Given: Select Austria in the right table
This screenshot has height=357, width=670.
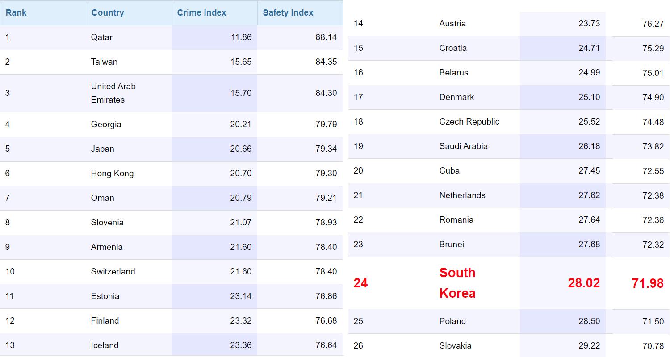Looking at the screenshot, I should coord(452,24).
